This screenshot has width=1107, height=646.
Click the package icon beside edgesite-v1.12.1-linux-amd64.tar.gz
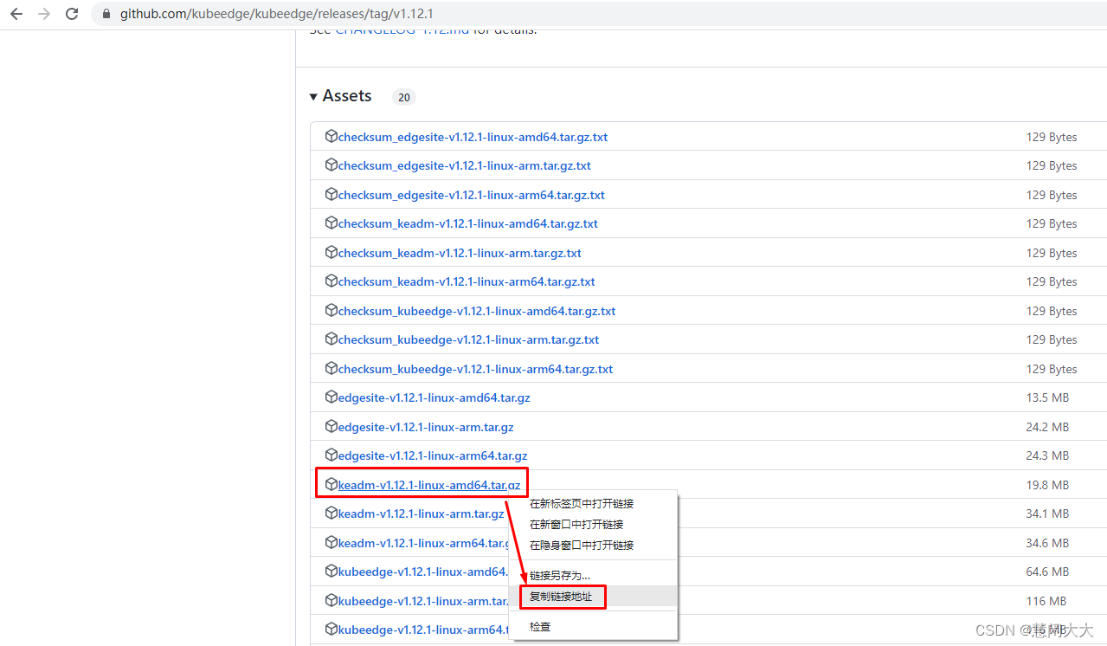pos(331,397)
